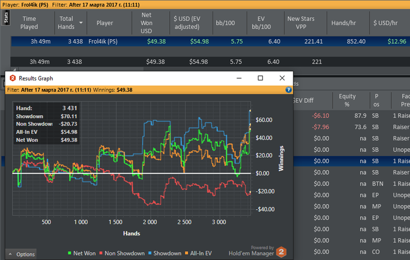Maximize the Results Graph window

(261, 78)
